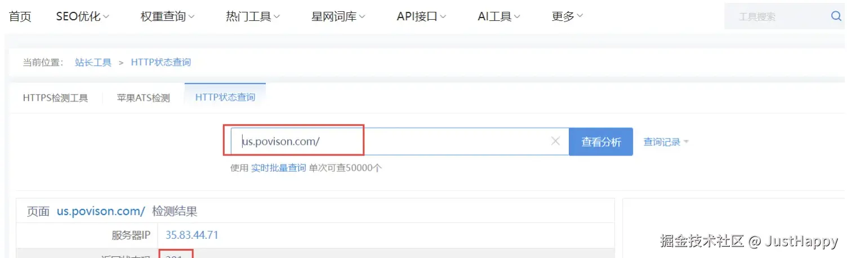Open the 热门工具 dropdown menu
The height and width of the screenshot is (258, 847).
click(x=253, y=17)
